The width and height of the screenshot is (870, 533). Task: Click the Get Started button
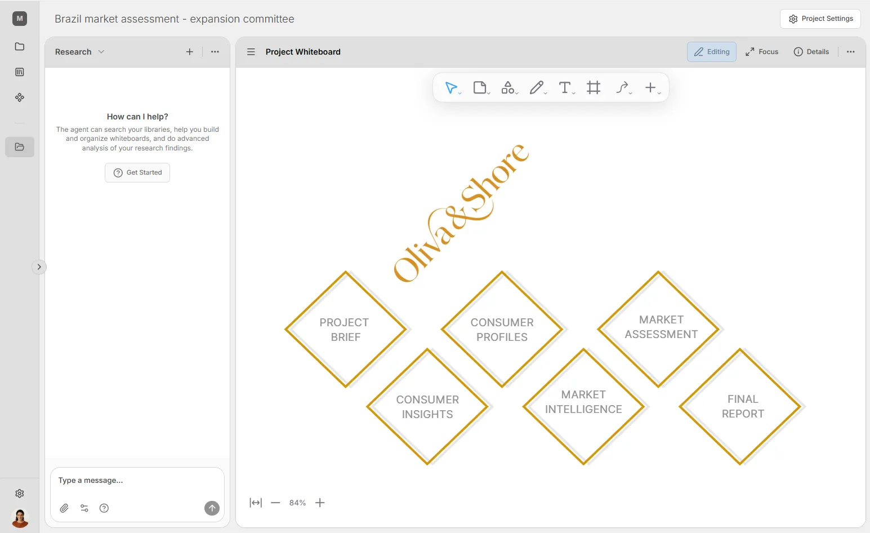tap(137, 172)
